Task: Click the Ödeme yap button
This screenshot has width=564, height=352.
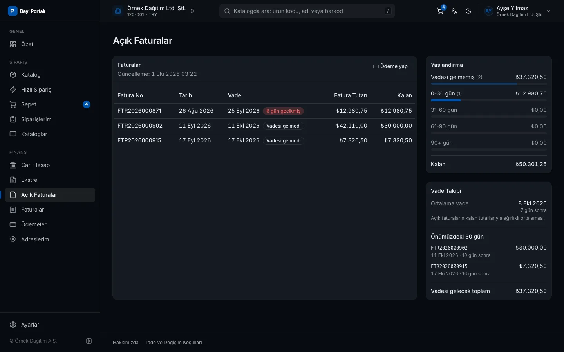Action: click(x=390, y=66)
